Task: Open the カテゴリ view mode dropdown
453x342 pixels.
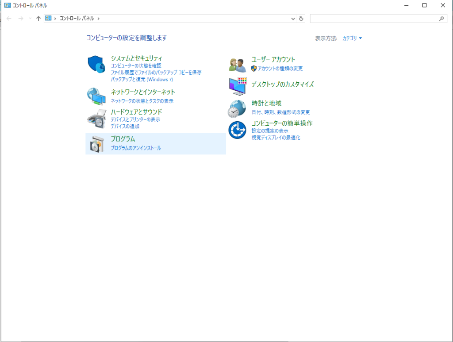Action: click(352, 38)
